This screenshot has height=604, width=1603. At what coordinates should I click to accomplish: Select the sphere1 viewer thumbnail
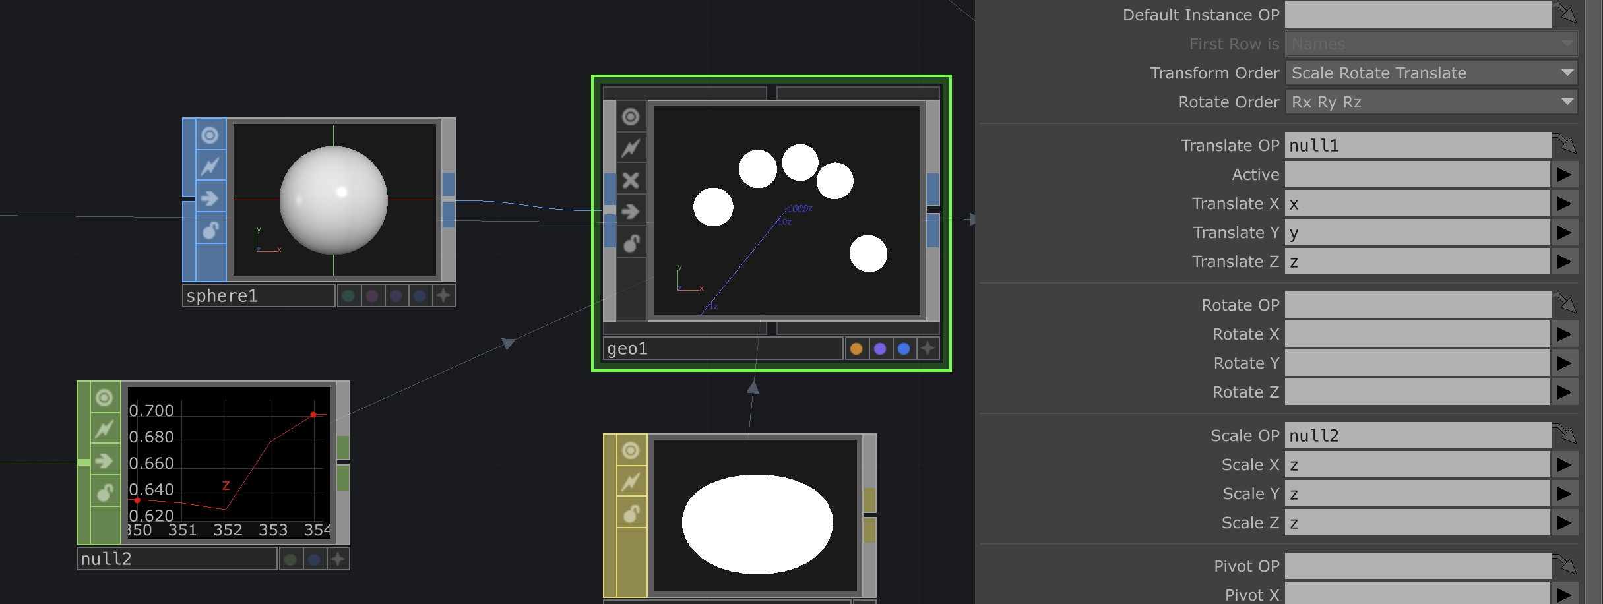[x=334, y=200]
